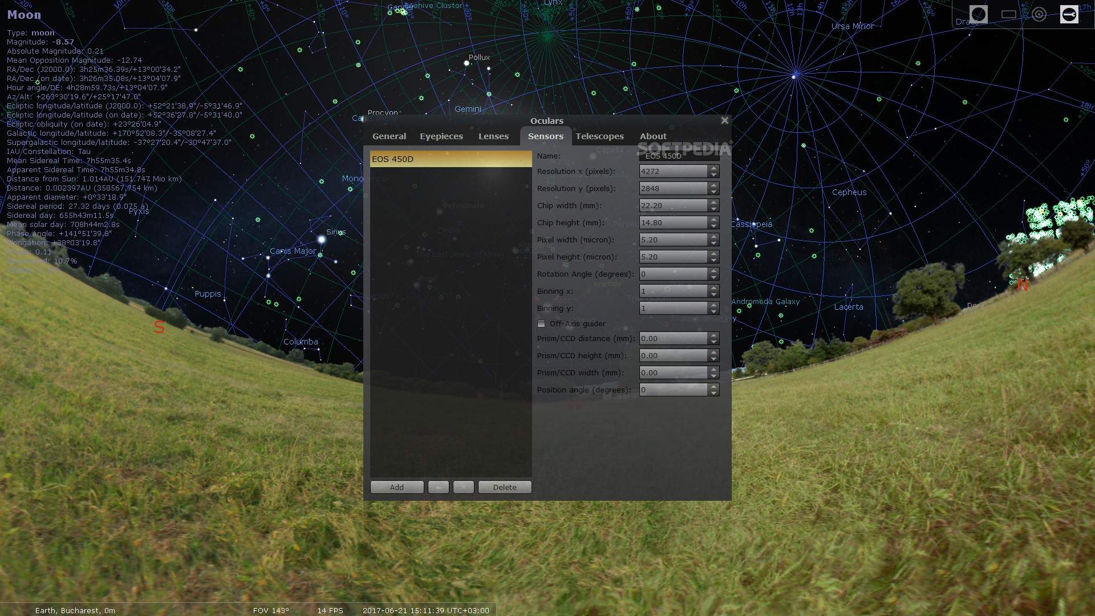
Task: Open the Eyepieces tab
Action: pos(441,136)
